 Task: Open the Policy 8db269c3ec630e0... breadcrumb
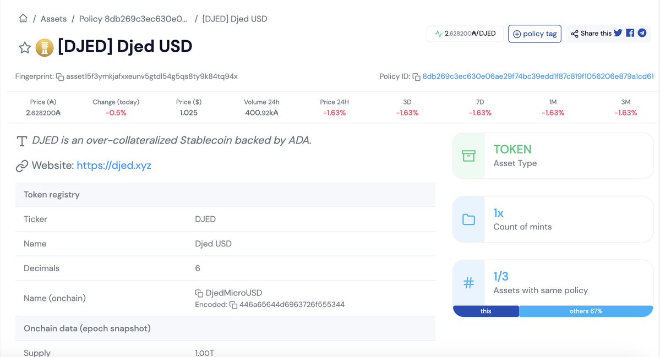click(x=133, y=19)
